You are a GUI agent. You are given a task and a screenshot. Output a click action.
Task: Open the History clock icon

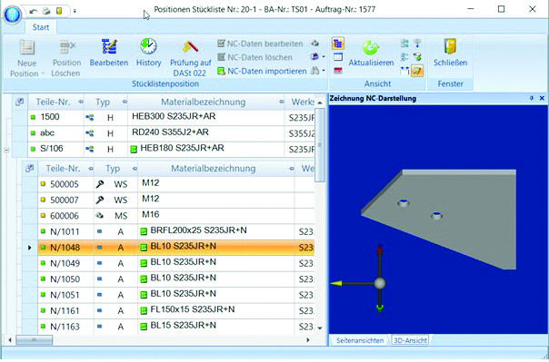tap(148, 46)
